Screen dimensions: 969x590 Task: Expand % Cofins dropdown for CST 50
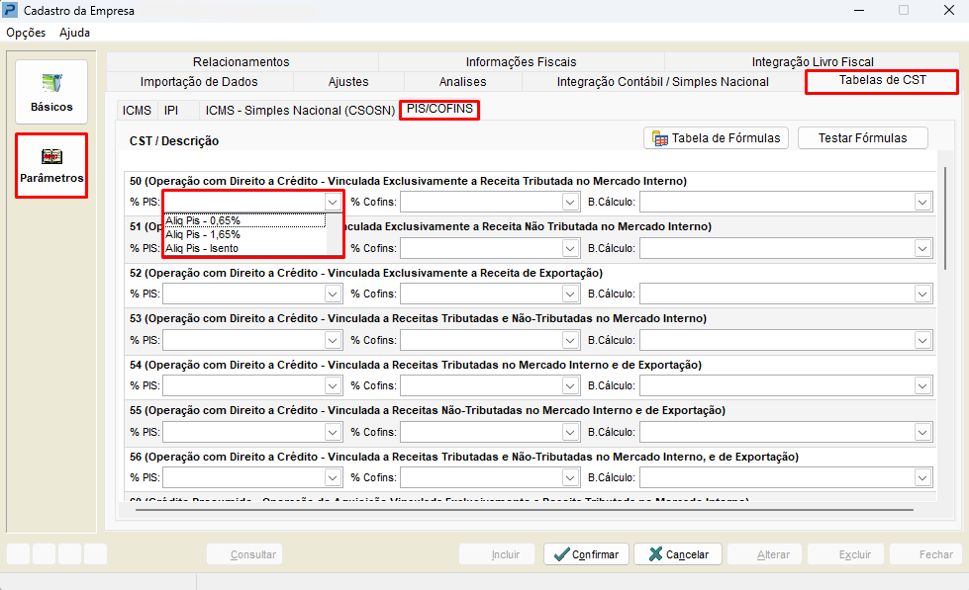[570, 202]
